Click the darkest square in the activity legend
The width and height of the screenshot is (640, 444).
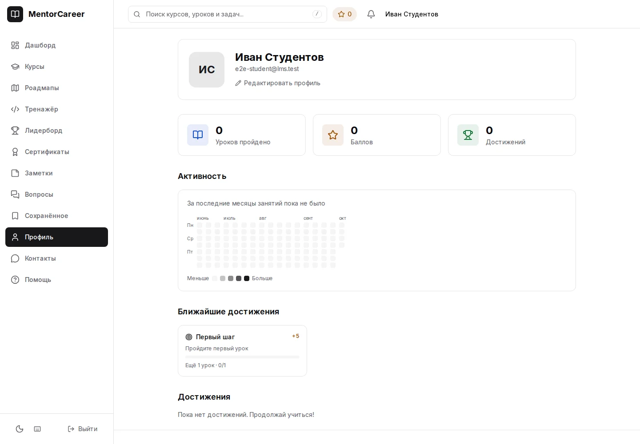(247, 278)
